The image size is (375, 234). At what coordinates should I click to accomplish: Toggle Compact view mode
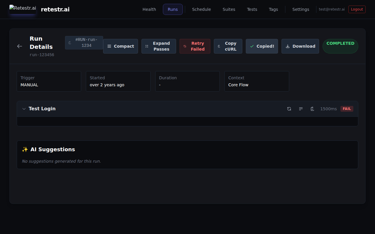(x=120, y=46)
